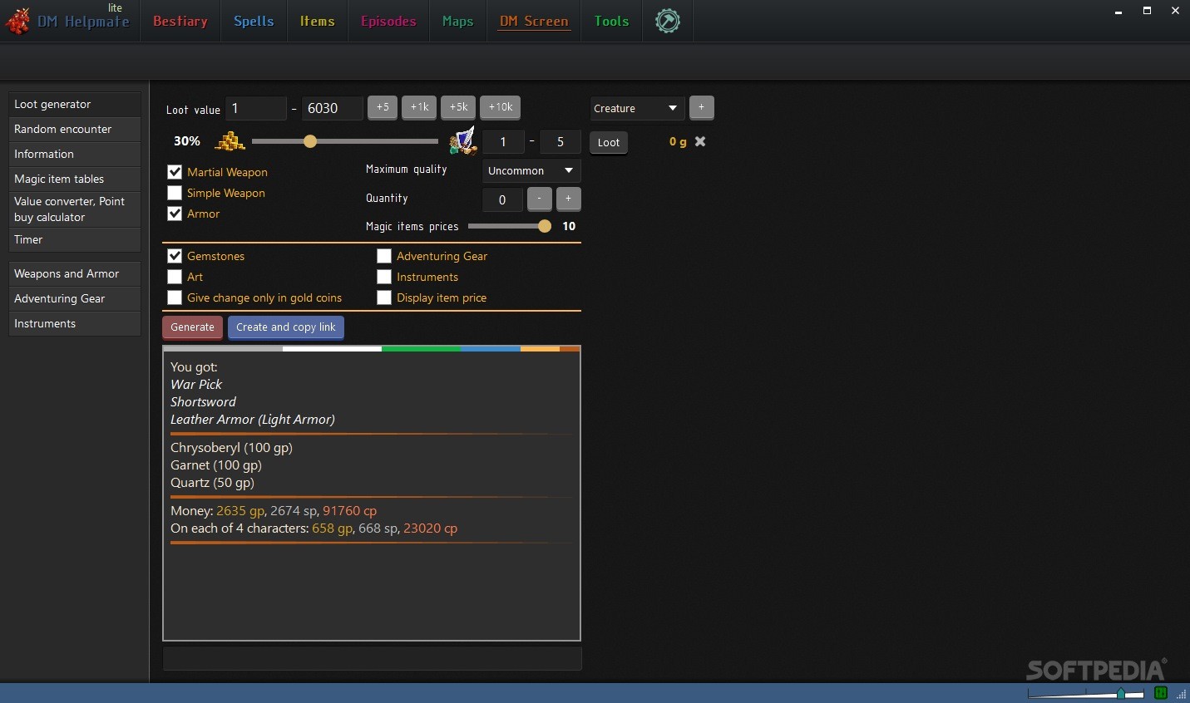This screenshot has width=1190, height=703.
Task: Click the Magic items prices slider handle
Action: pos(545,226)
